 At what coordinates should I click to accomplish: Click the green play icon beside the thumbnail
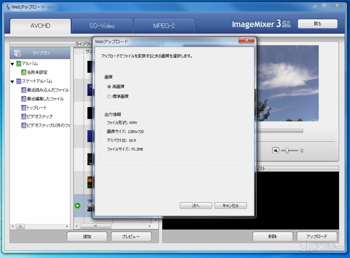(x=78, y=205)
